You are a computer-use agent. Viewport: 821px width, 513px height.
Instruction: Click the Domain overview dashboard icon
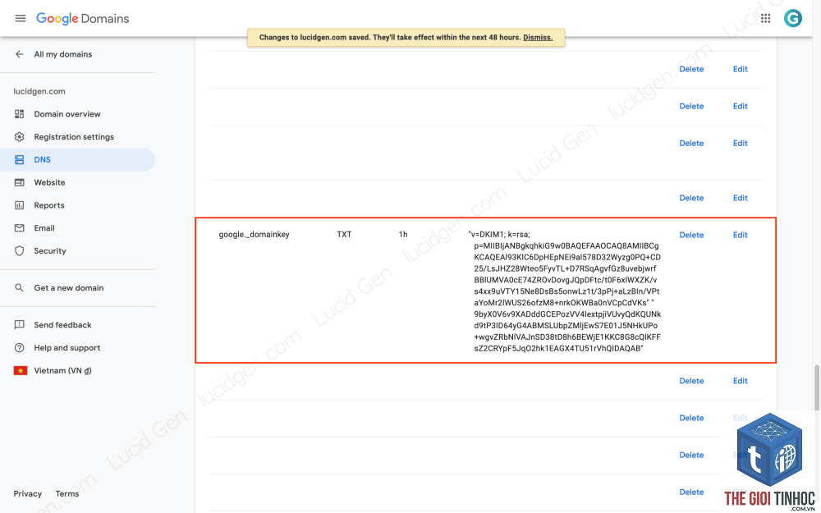tap(20, 113)
